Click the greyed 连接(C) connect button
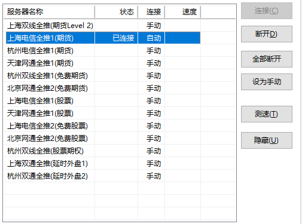The height and width of the screenshot is (224, 302). tap(267, 11)
